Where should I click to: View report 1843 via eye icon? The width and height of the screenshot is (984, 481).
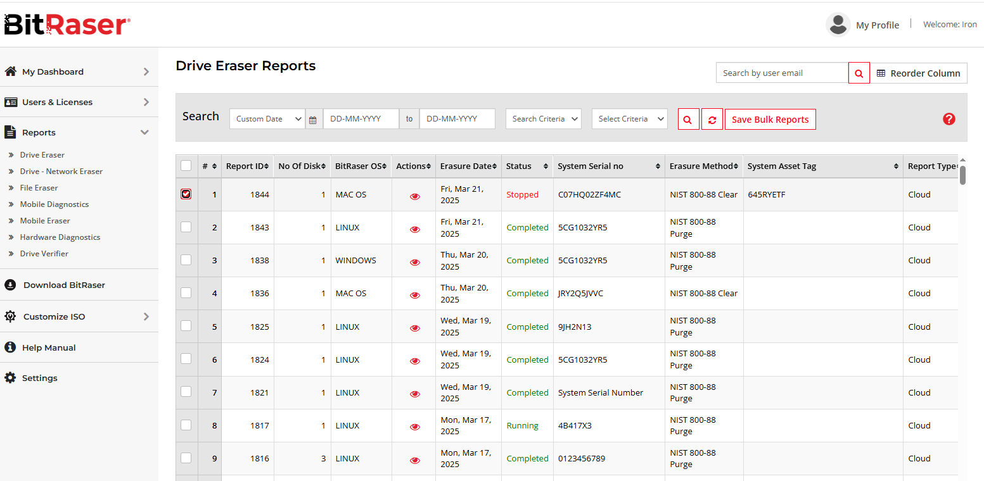[x=415, y=229]
